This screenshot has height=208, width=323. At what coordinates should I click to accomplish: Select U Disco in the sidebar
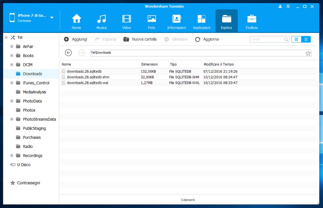(x=24, y=165)
